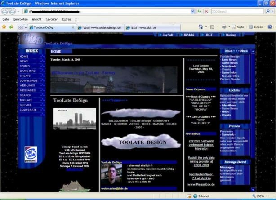Click the address bar field
This screenshot has width=276, height=200.
107,11
